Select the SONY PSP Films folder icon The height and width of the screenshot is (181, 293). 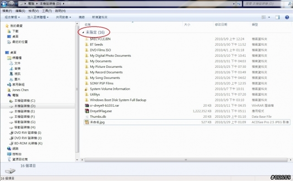coord(87,83)
